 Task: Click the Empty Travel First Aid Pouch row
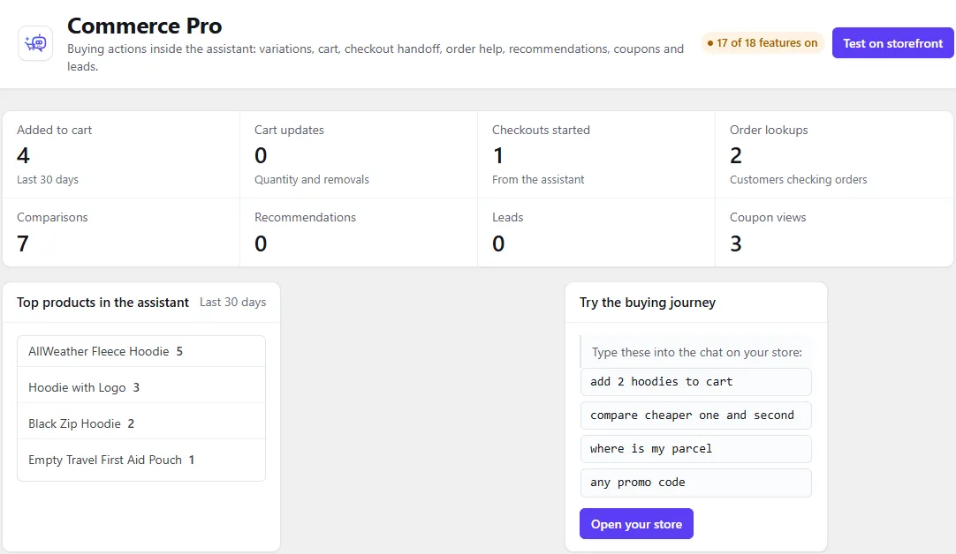[x=140, y=460]
